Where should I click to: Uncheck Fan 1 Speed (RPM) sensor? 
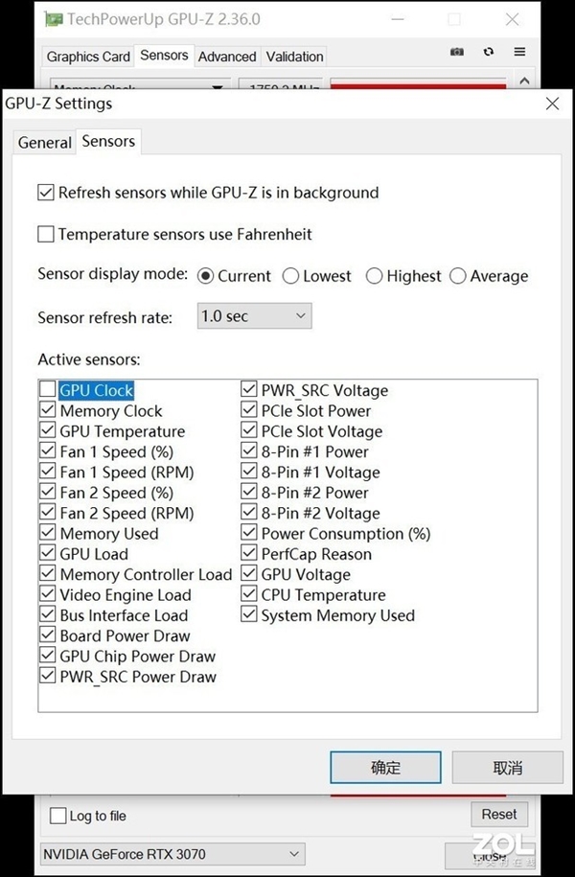tap(48, 473)
